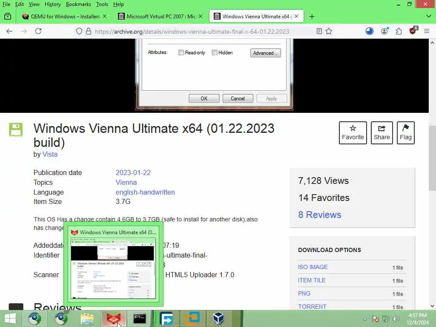The height and width of the screenshot is (327, 436).
Task: Open the english-handwritten language link
Action: [x=145, y=192]
